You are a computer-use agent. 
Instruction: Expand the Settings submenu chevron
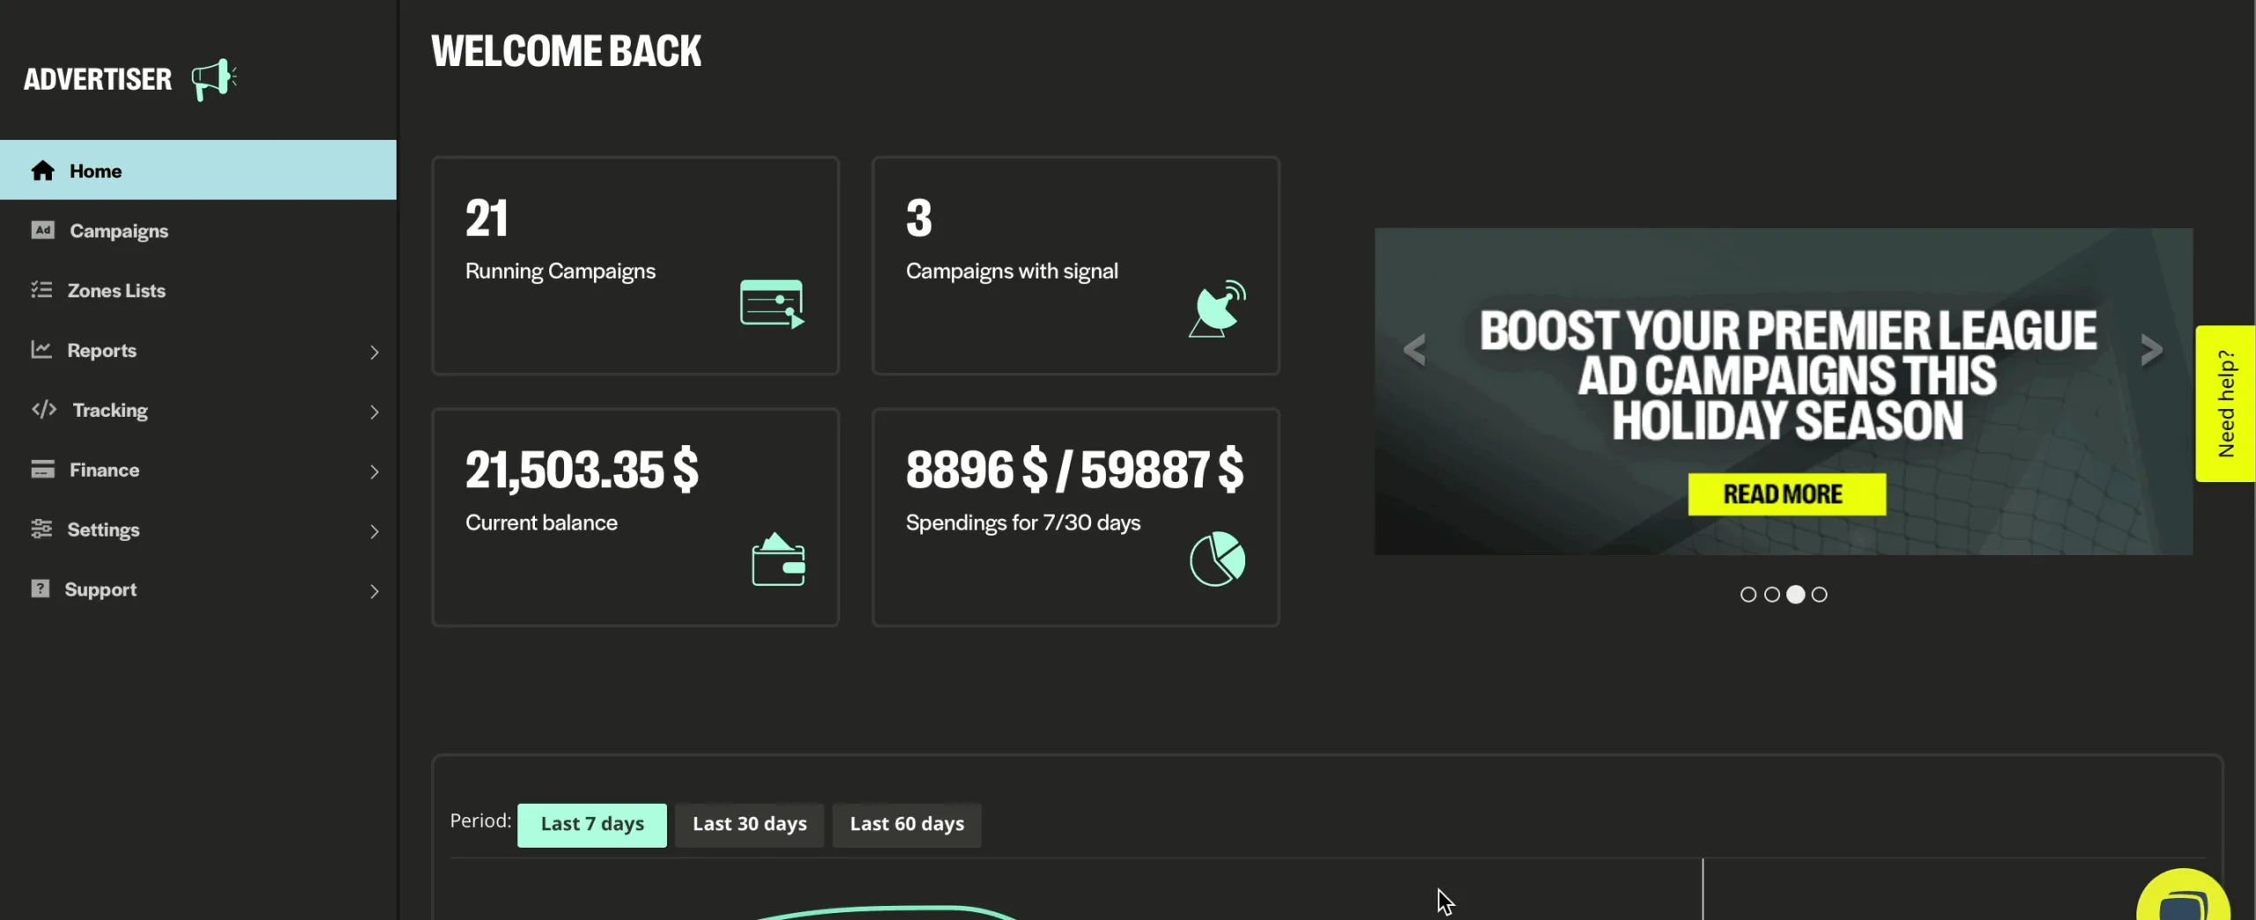tap(375, 531)
